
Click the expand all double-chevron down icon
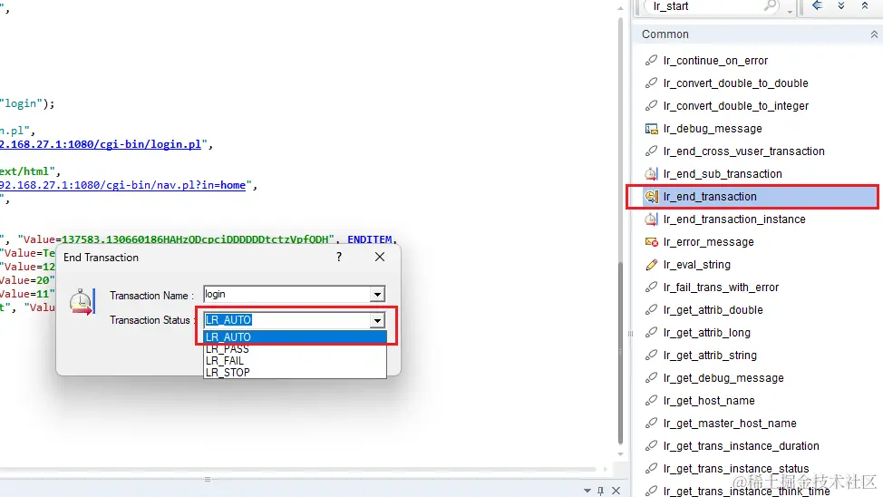(x=841, y=5)
